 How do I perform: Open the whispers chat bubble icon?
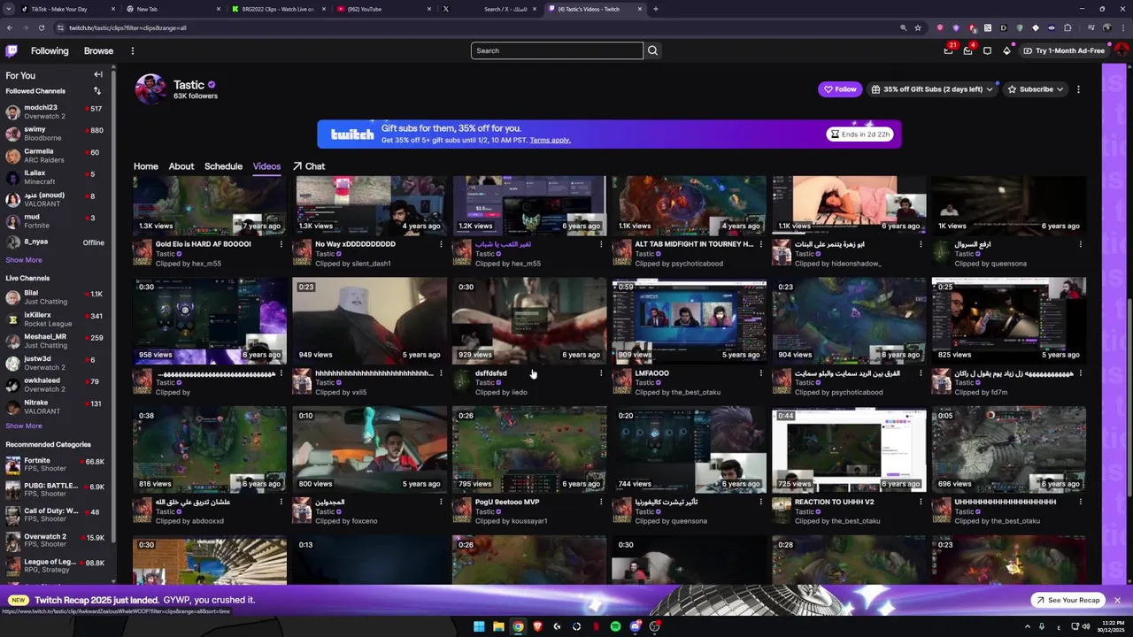coord(987,50)
